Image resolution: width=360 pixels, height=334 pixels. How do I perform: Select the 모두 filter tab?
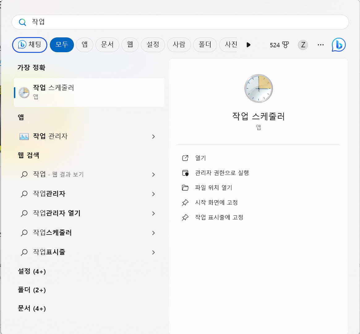pos(62,45)
